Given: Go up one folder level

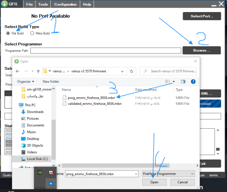Looking at the screenshot, I should tap(38, 71).
